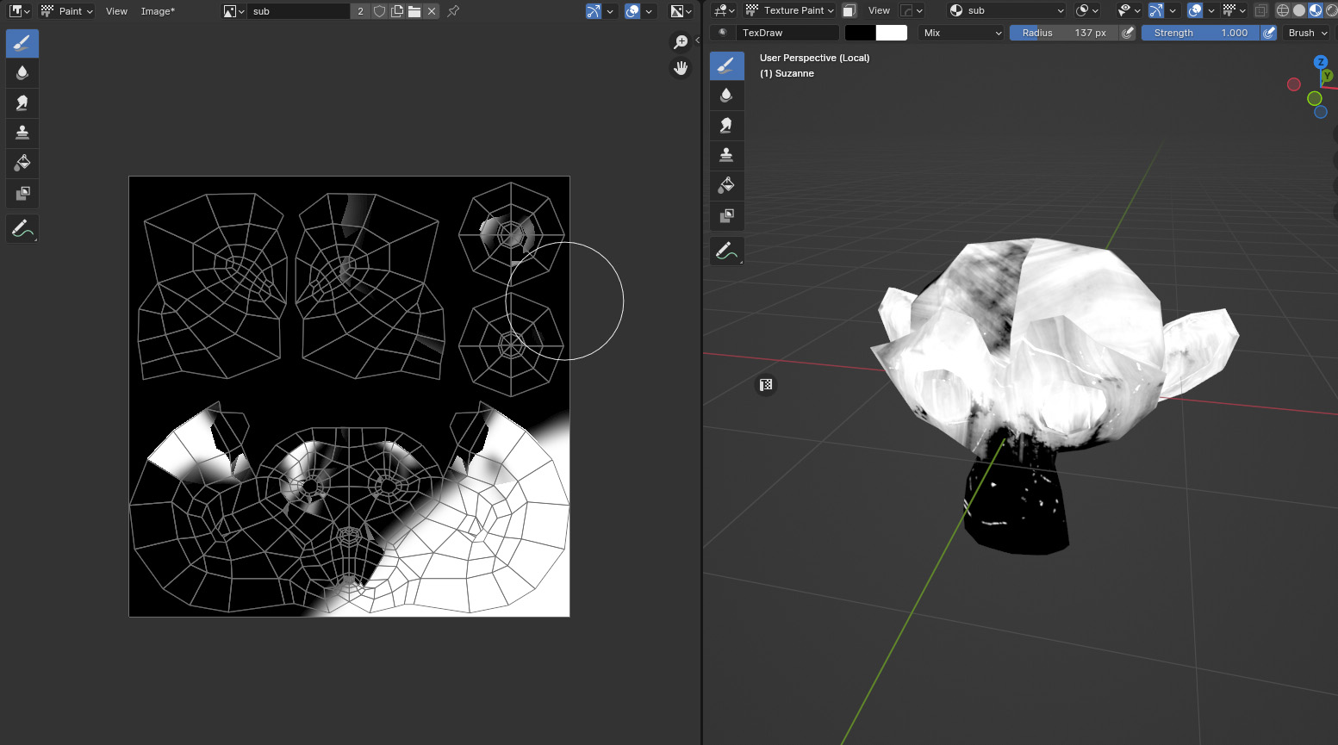Select the Smear tool in 3D viewport toolbar
Screen dimensions: 1338x745
(726, 126)
